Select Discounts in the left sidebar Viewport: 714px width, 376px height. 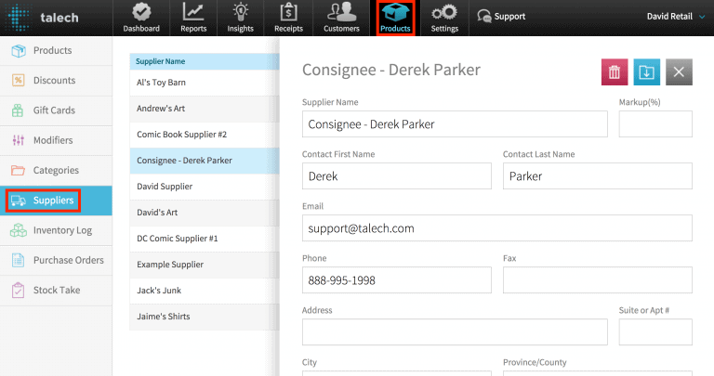pyautogui.click(x=54, y=81)
